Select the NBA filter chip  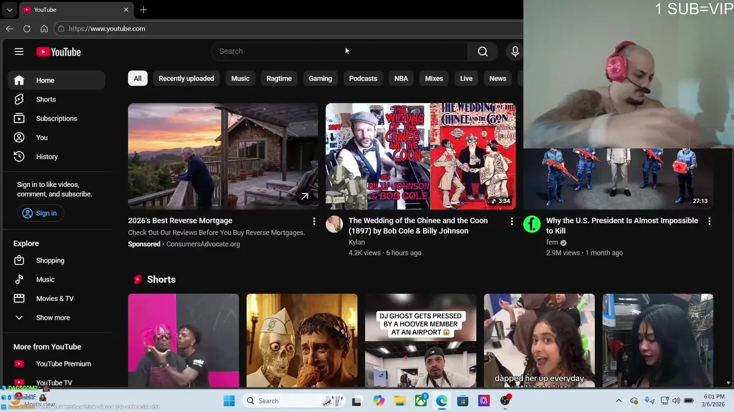[x=401, y=78]
